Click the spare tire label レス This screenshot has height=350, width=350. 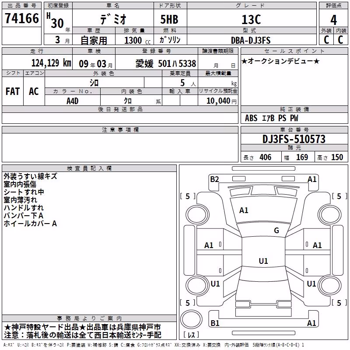191,335
